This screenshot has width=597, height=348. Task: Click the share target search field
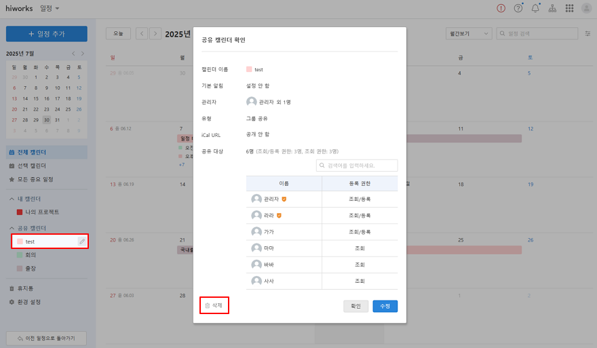click(x=357, y=165)
